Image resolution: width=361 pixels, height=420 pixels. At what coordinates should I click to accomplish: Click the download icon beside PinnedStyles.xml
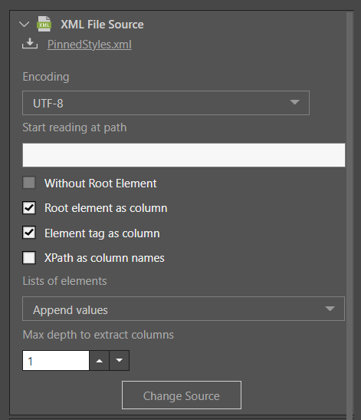pyautogui.click(x=30, y=44)
